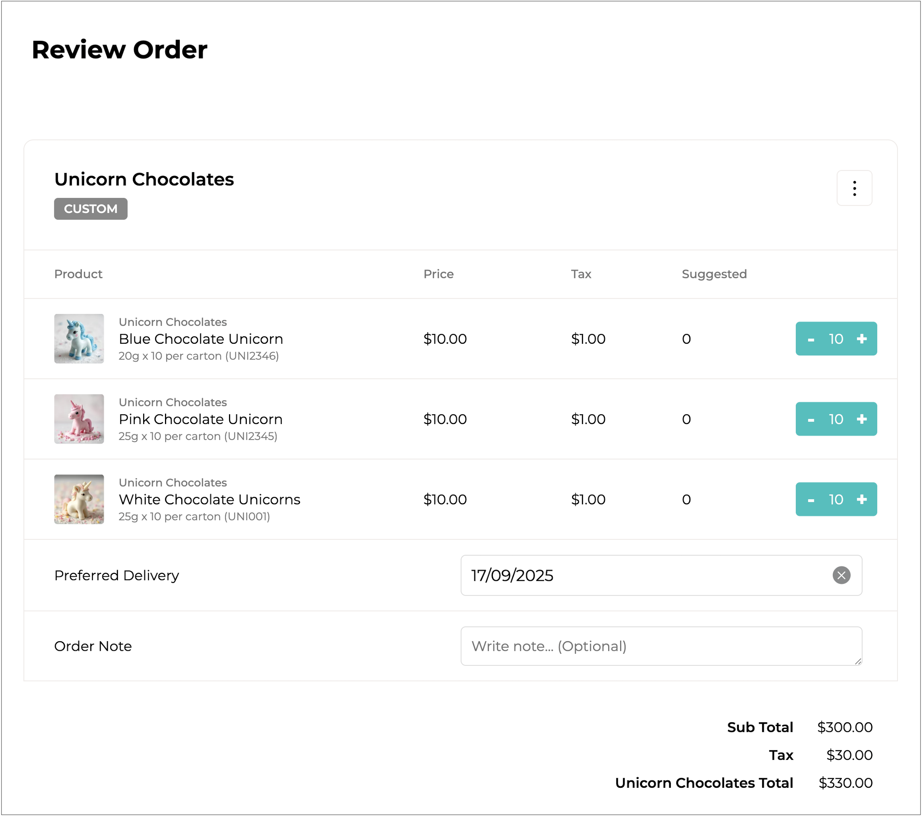
Task: Open the three-dot menu for Unicorn Chocolates
Action: (854, 188)
